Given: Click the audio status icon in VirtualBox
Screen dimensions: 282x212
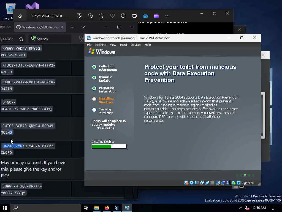Looking at the screenshot, I should pos(197,183).
